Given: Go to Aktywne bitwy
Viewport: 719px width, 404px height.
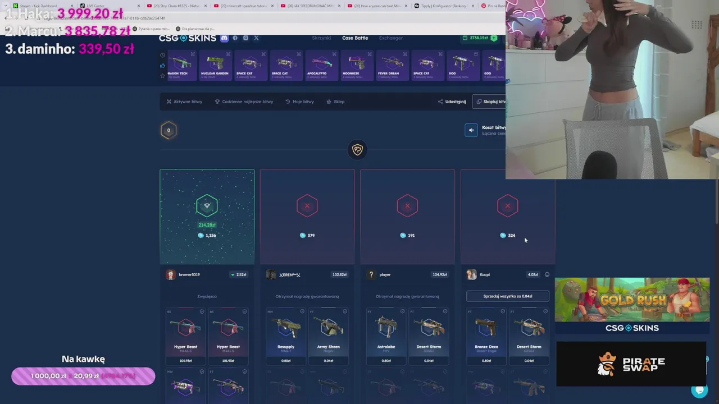Looking at the screenshot, I should (184, 102).
